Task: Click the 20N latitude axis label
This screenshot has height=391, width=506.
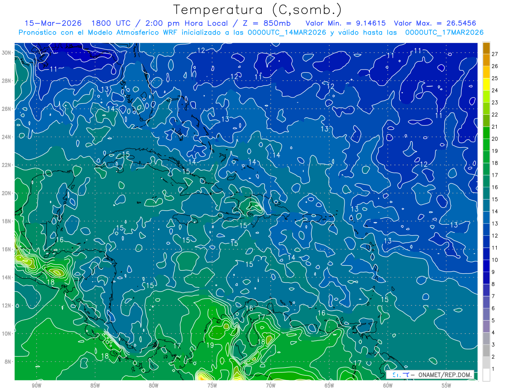Action: pyautogui.click(x=7, y=193)
